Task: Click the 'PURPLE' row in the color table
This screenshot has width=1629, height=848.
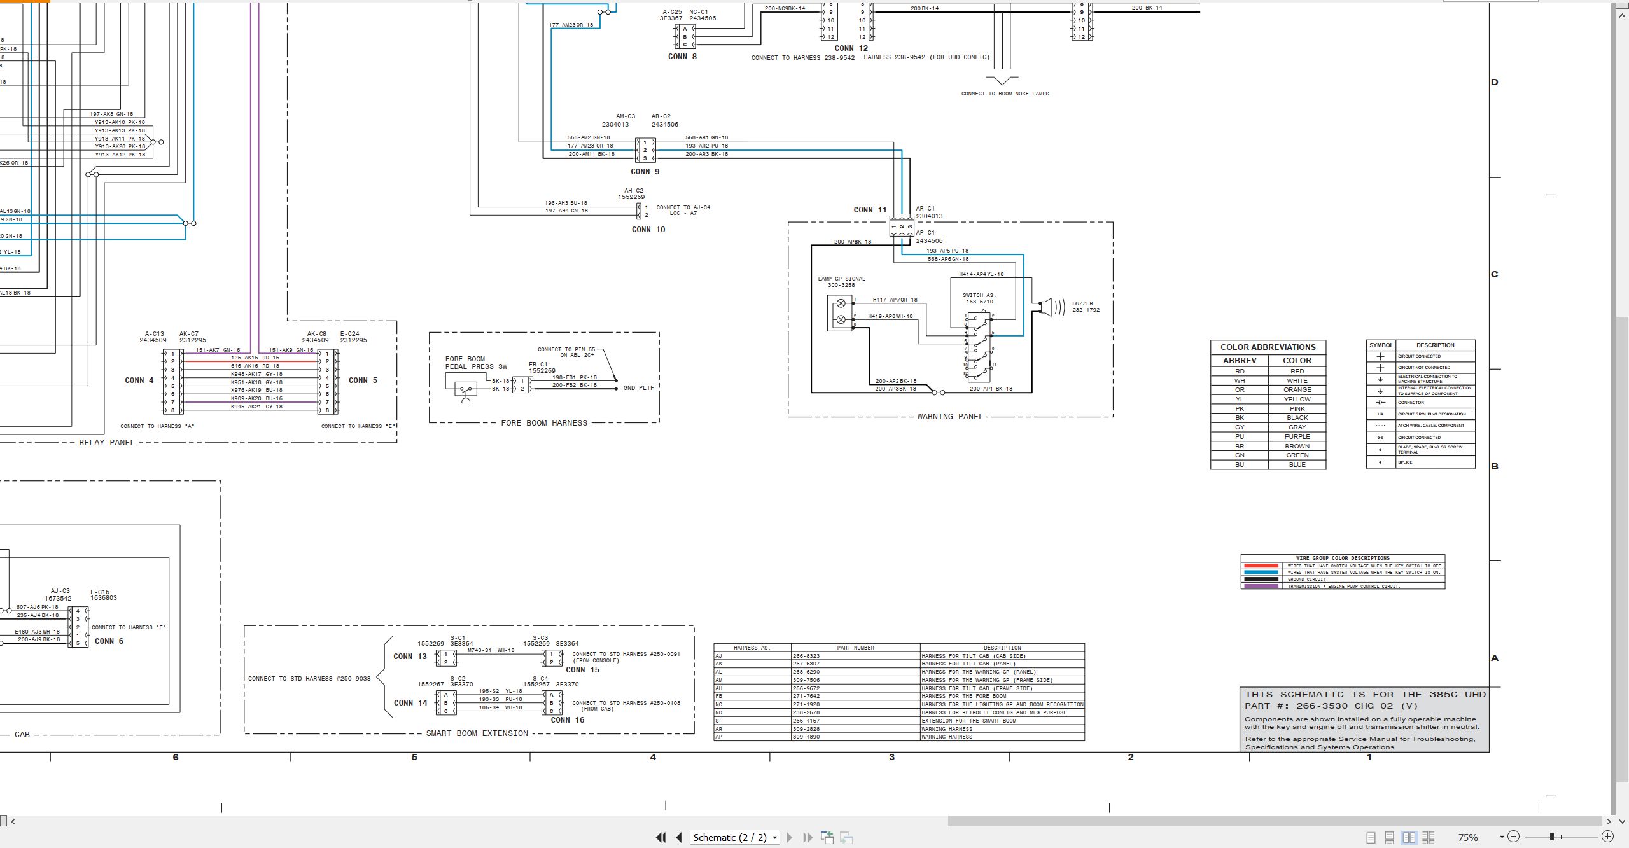Action: point(1268,437)
